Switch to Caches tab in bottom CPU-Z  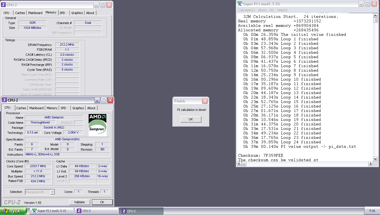[21, 108]
